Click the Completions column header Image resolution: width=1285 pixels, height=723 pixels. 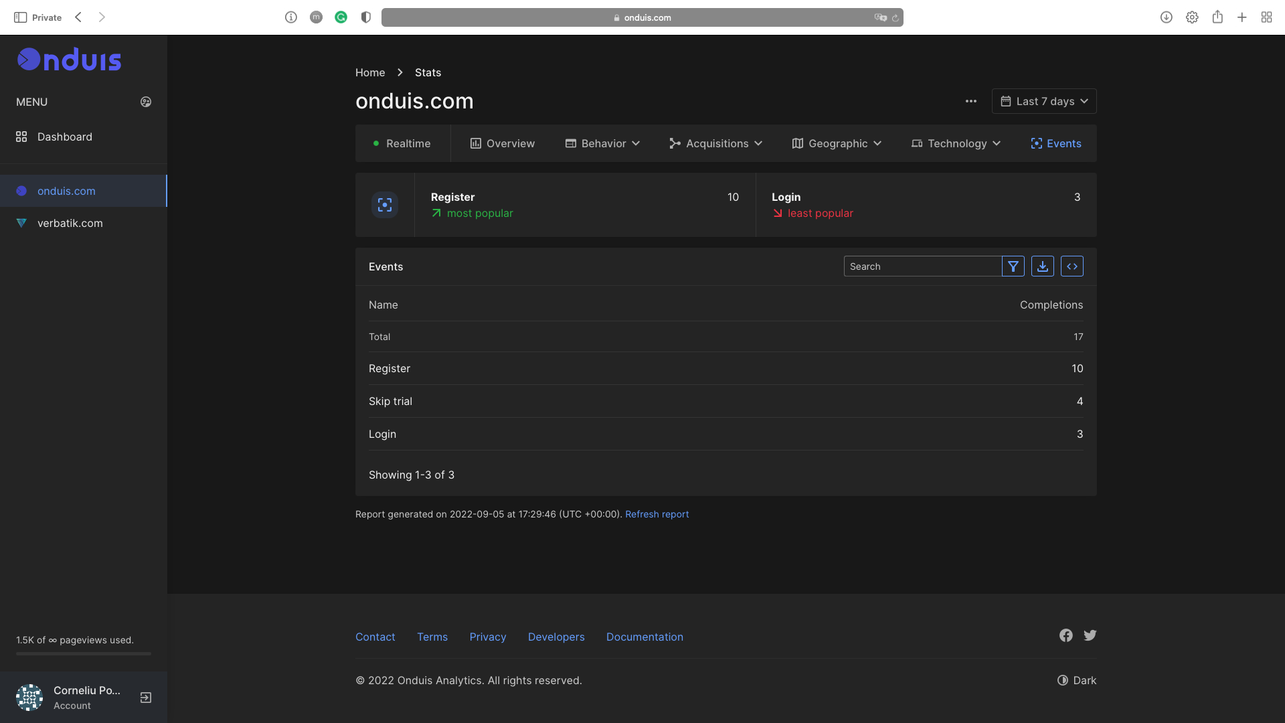[x=1051, y=305]
